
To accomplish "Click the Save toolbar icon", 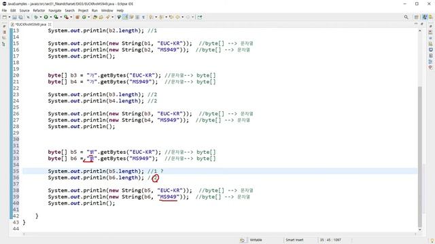I will pyautogui.click(x=14, y=17).
